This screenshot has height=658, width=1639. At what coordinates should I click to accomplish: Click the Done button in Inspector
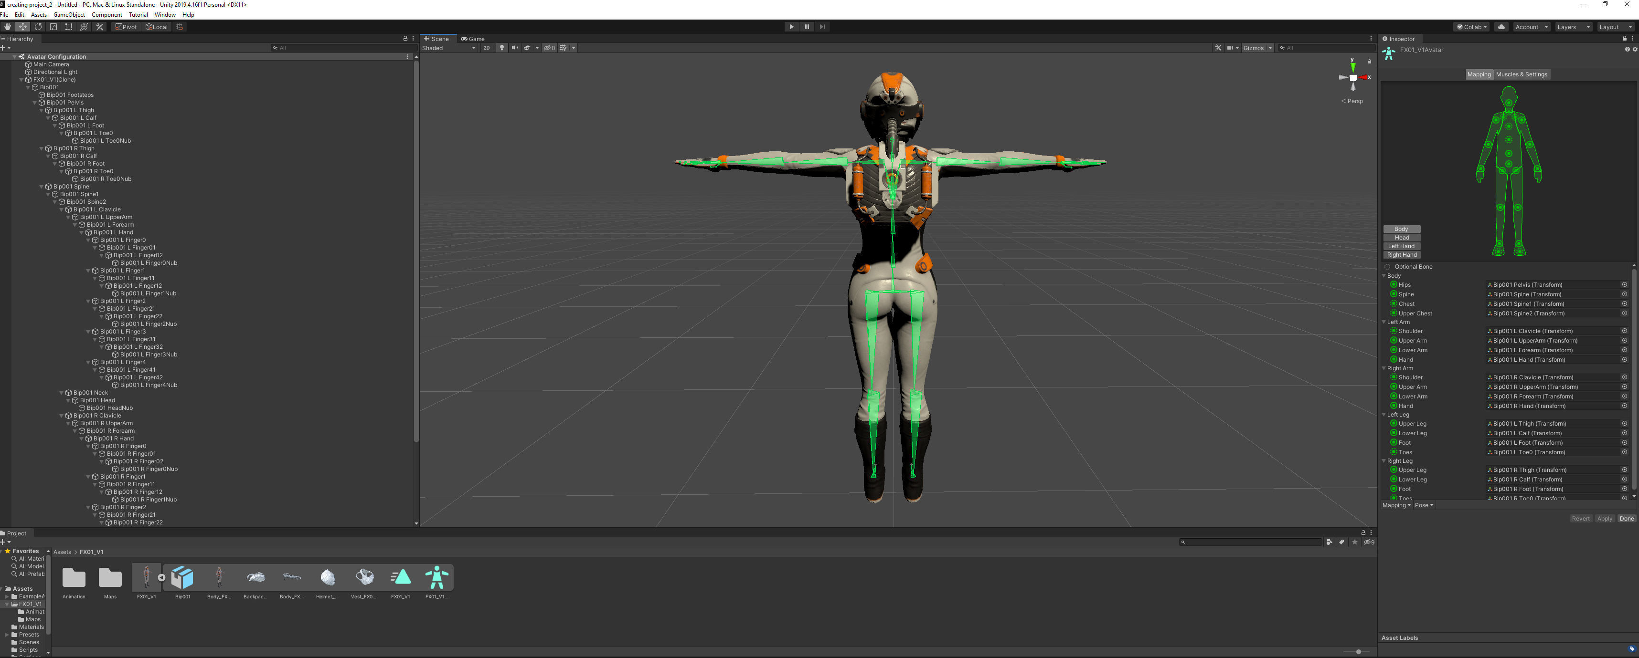tap(1626, 518)
